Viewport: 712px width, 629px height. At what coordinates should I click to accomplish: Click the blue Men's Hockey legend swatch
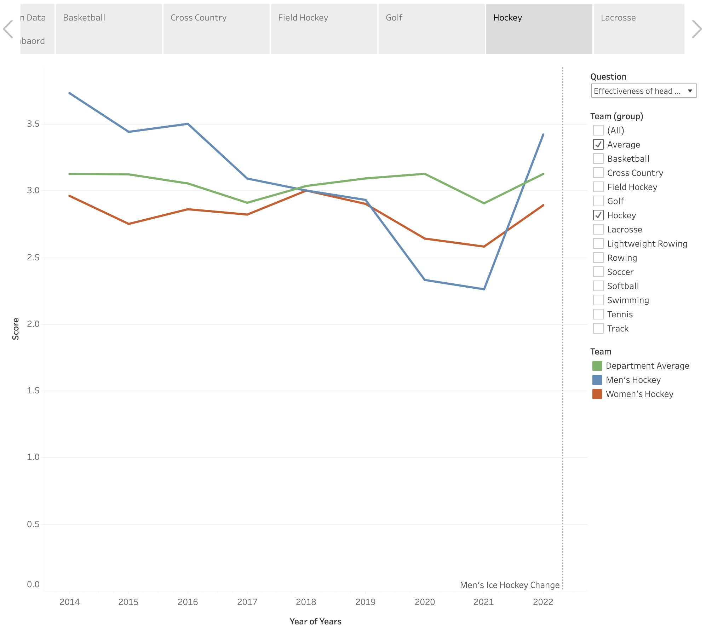point(597,380)
